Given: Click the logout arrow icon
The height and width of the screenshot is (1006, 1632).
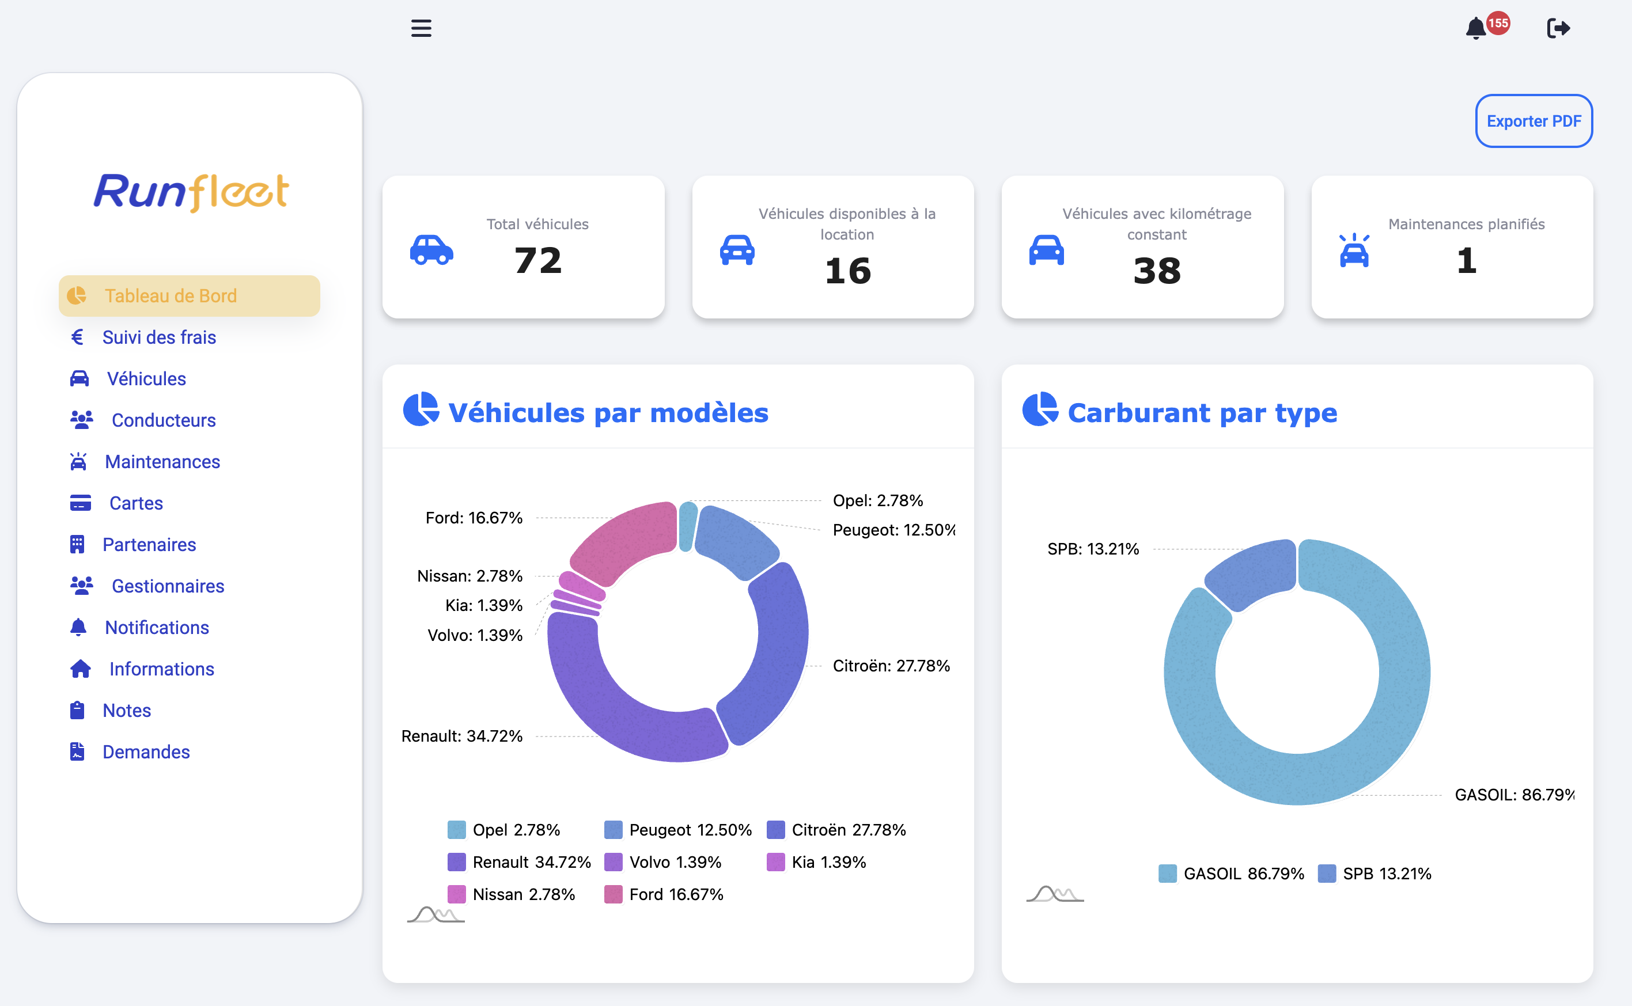Looking at the screenshot, I should point(1558,28).
